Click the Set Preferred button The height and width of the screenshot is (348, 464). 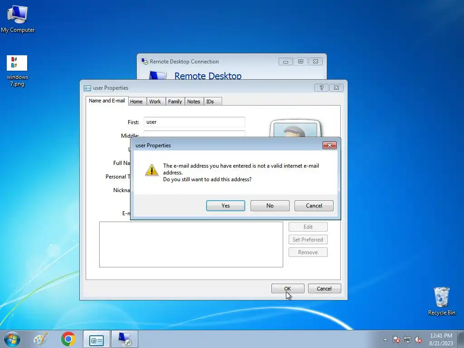pos(308,240)
